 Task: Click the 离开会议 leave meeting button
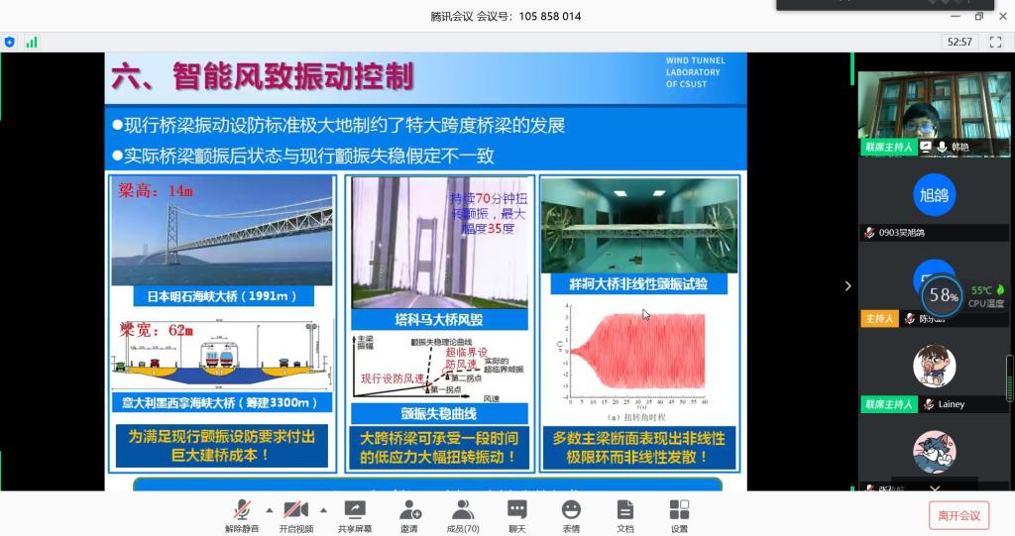click(x=959, y=515)
